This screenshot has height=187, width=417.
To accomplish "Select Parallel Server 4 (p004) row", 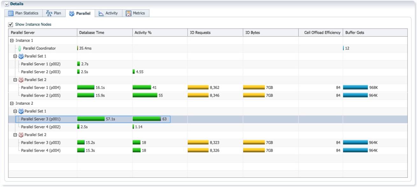I will [208, 150].
